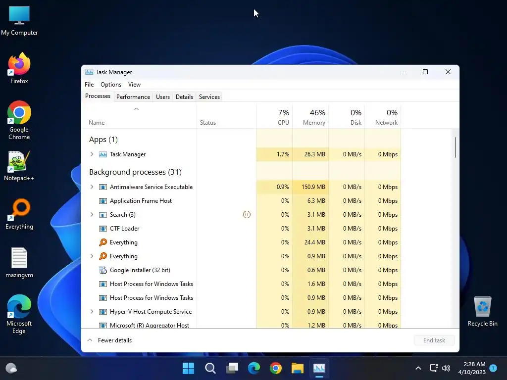Image resolution: width=507 pixels, height=380 pixels.
Task: Click the process list vertical scrollbar
Action: pyautogui.click(x=456, y=147)
